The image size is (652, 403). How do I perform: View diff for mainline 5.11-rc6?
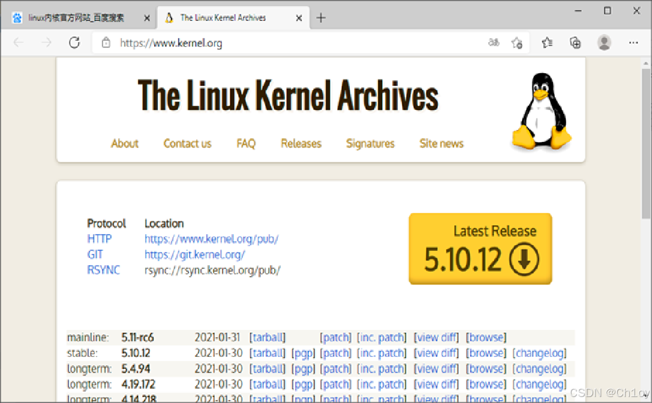[436, 337]
